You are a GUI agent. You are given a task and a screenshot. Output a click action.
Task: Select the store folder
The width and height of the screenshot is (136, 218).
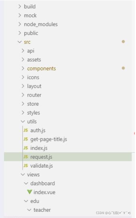33,104
